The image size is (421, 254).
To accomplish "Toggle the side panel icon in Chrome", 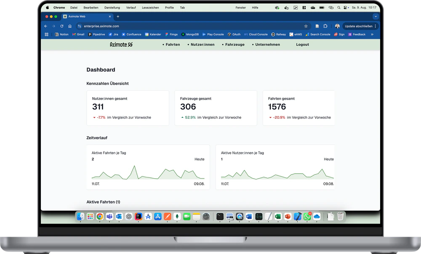I will 317,26.
